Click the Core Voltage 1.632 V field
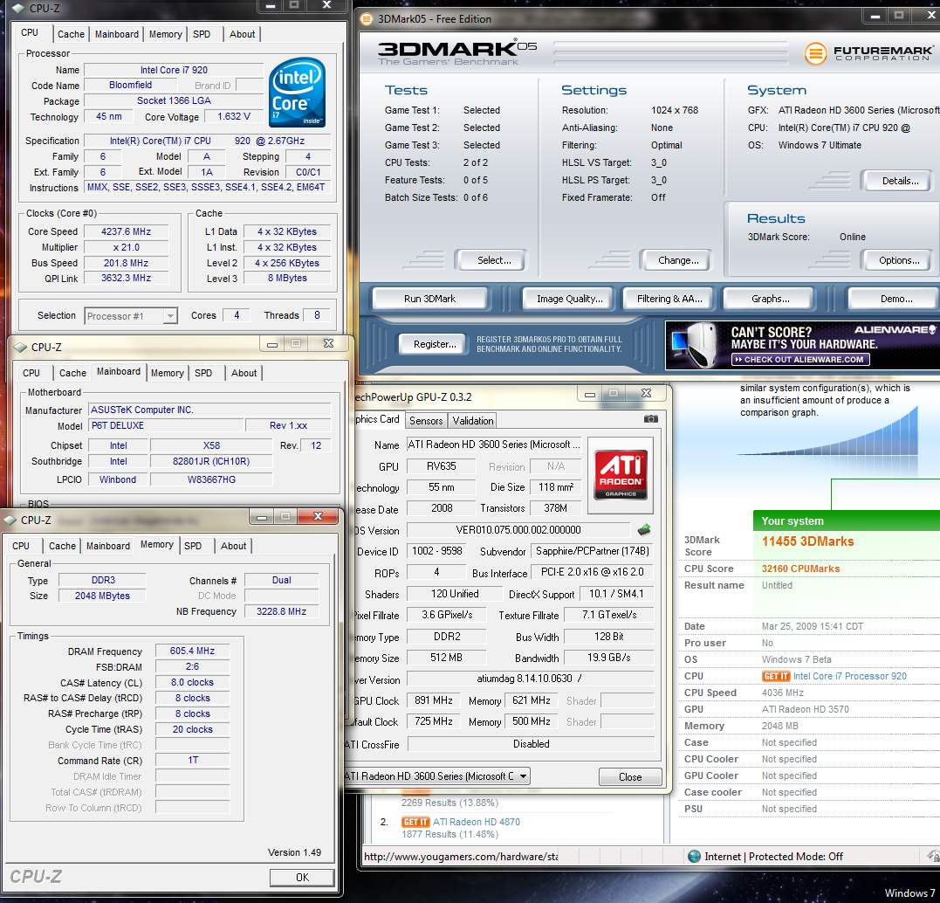The image size is (940, 903). click(234, 116)
